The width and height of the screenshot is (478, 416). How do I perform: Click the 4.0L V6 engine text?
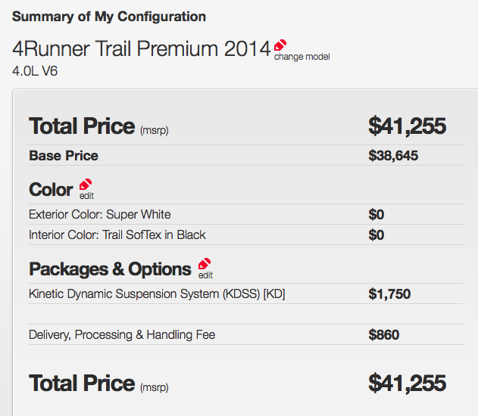(x=35, y=71)
